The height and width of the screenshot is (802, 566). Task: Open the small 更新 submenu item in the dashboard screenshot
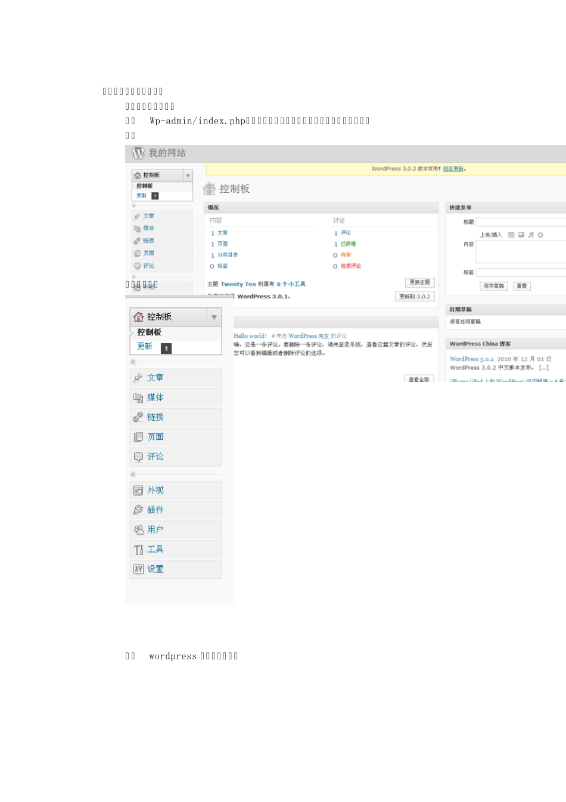tap(141, 196)
